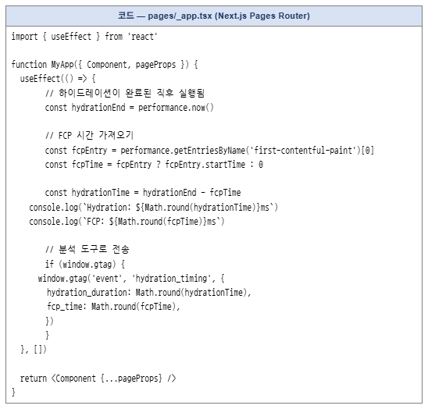The image size is (428, 409).
Task: Click the 'const fcpTime = fcpEntry ?' line
Action: [154, 165]
